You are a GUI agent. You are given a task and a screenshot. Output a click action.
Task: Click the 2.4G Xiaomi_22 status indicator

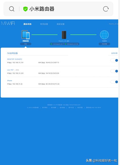point(57,44)
